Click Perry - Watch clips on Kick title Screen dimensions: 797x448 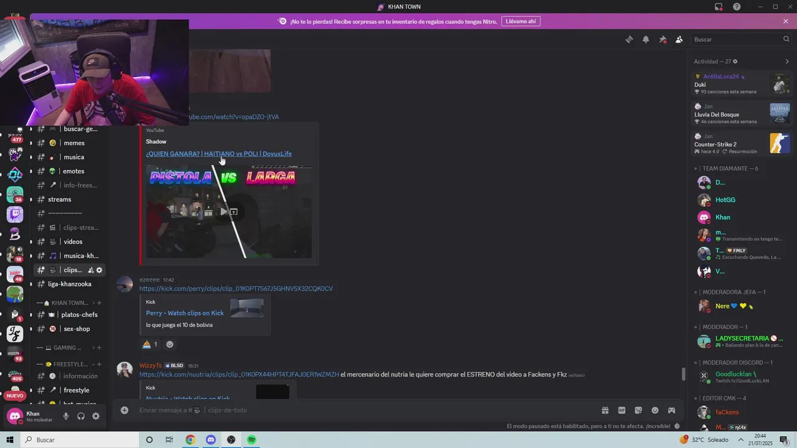[185, 313]
